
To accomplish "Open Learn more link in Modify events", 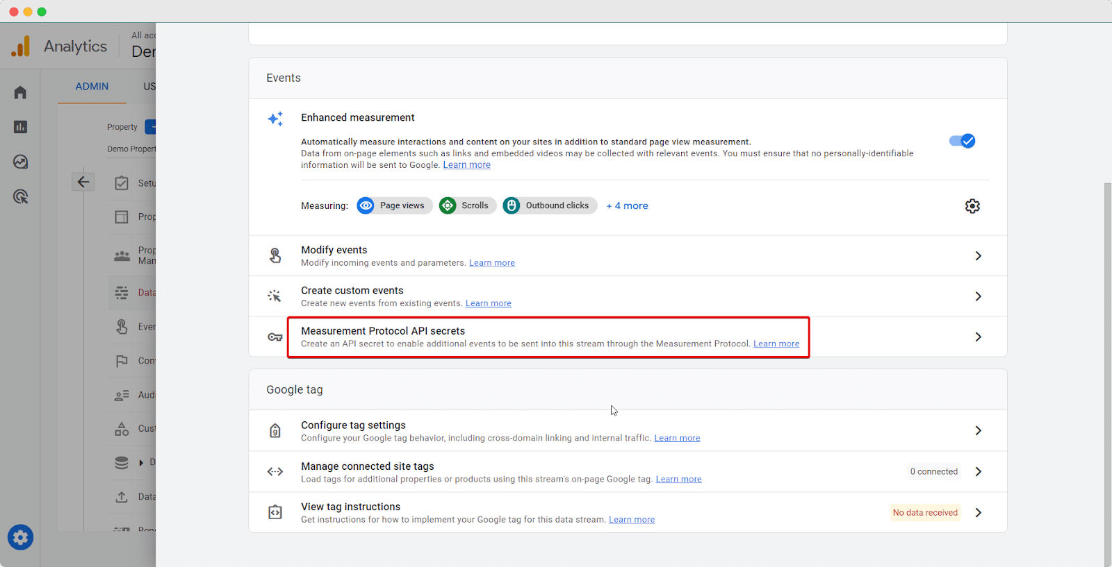I will 492,263.
